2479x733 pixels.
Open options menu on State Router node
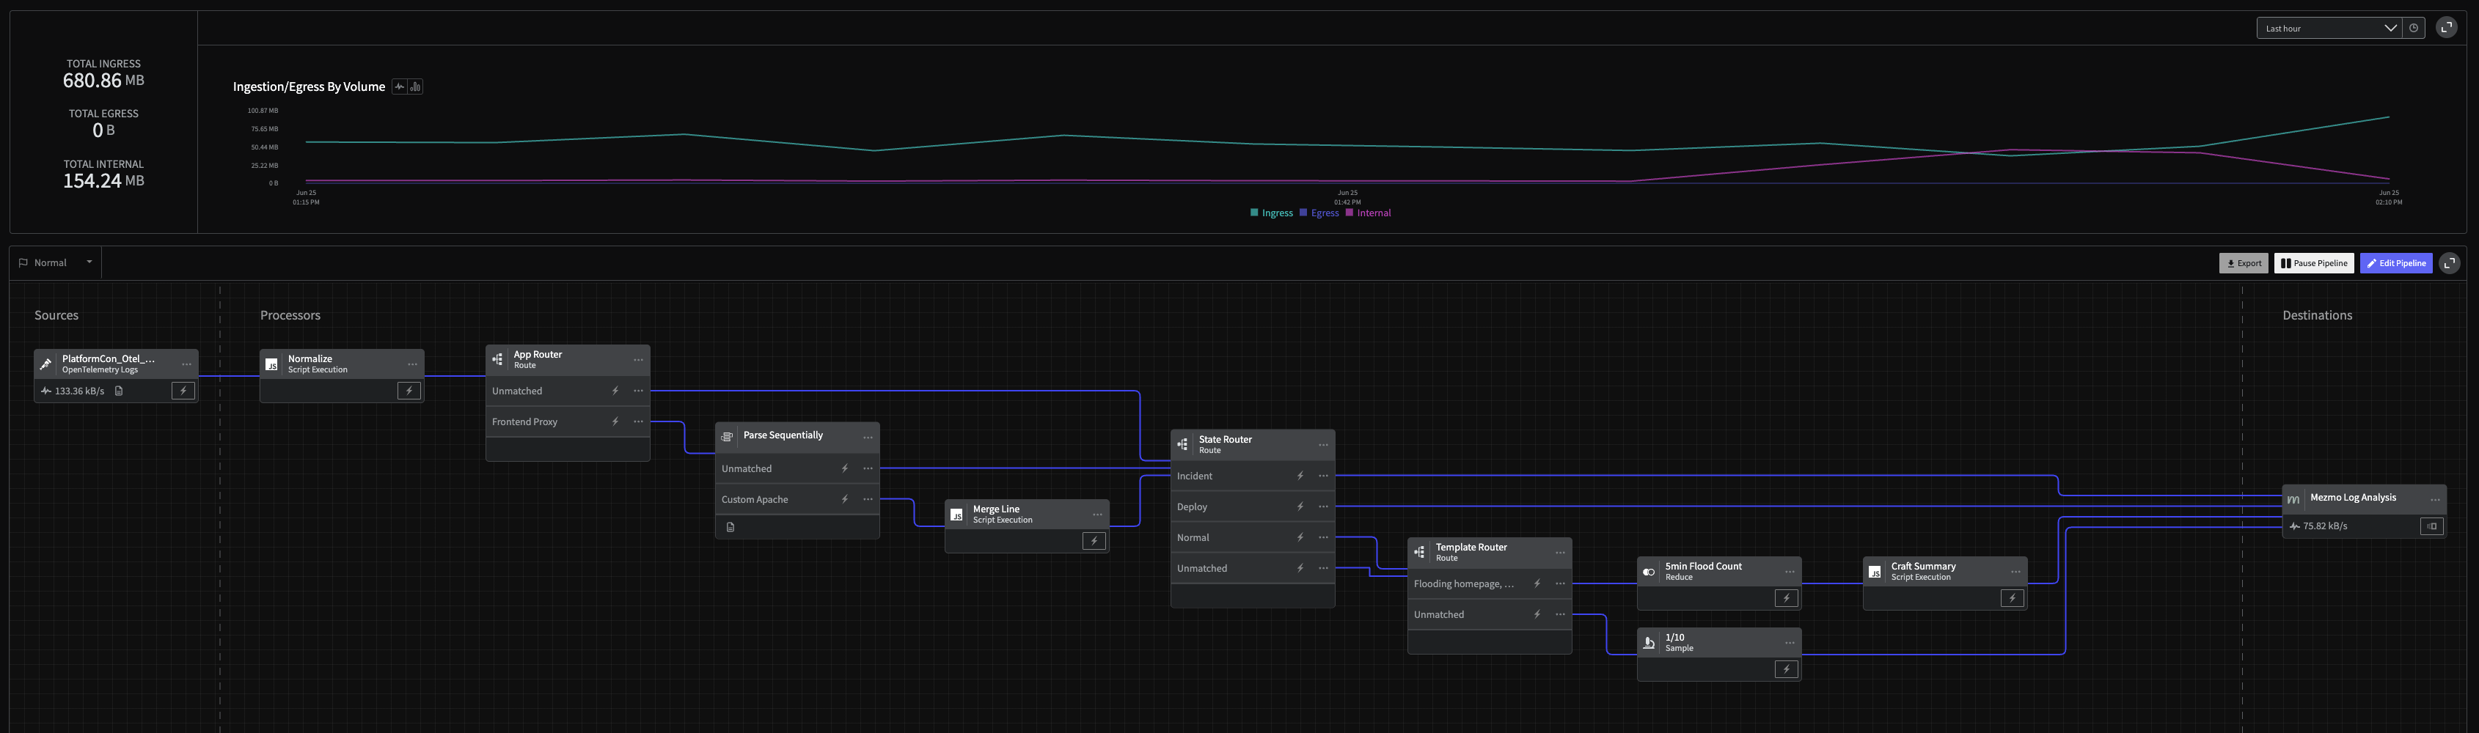click(x=1323, y=444)
